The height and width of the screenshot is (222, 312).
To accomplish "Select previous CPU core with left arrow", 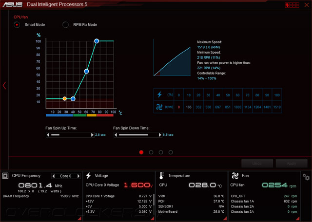I will [53, 176].
